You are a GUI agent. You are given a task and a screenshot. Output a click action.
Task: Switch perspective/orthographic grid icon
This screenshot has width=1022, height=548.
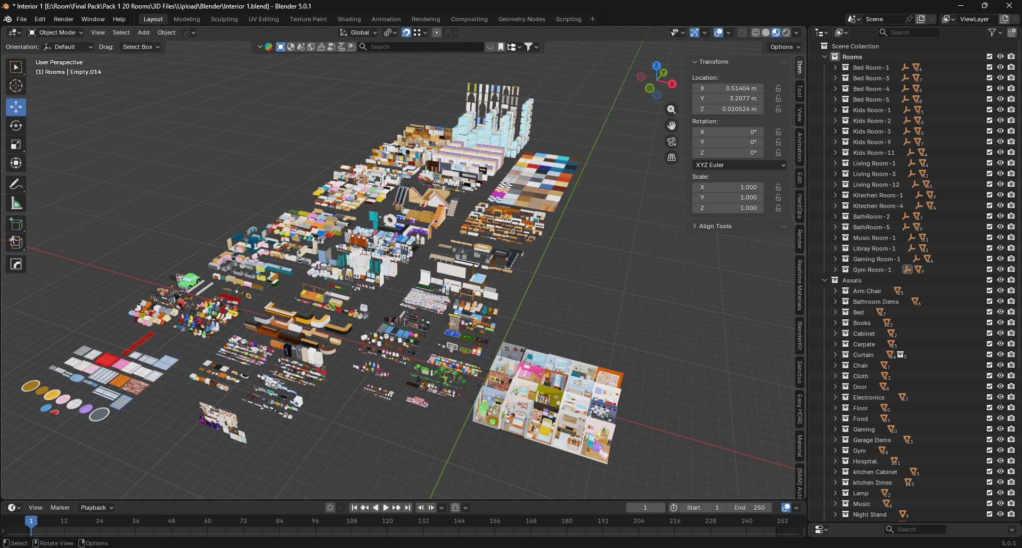point(672,157)
